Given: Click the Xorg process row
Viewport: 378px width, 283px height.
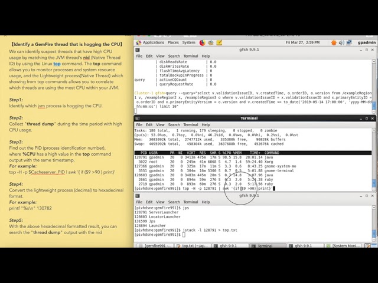Looking at the screenshot, I should click(204, 162).
